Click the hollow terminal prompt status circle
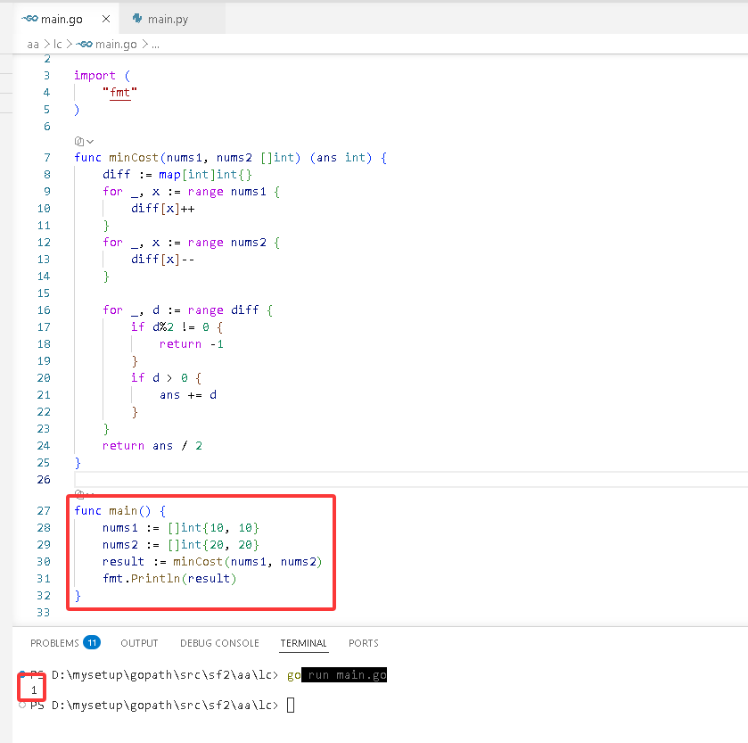 pyautogui.click(x=22, y=705)
